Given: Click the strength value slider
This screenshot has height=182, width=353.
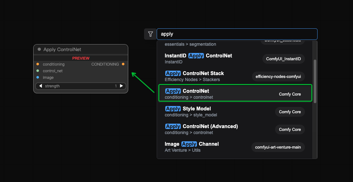Looking at the screenshot, I should pos(81,86).
